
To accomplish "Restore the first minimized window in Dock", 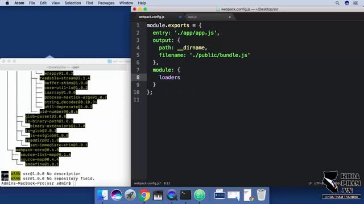I will pos(220,194).
